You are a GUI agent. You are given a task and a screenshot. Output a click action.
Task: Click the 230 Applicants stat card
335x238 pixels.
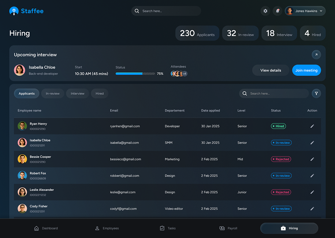point(197,33)
